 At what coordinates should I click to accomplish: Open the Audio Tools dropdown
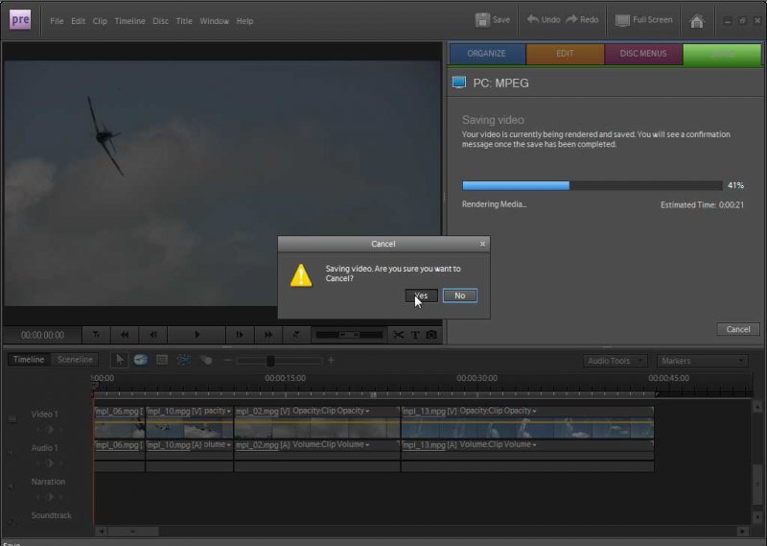pyautogui.click(x=614, y=361)
